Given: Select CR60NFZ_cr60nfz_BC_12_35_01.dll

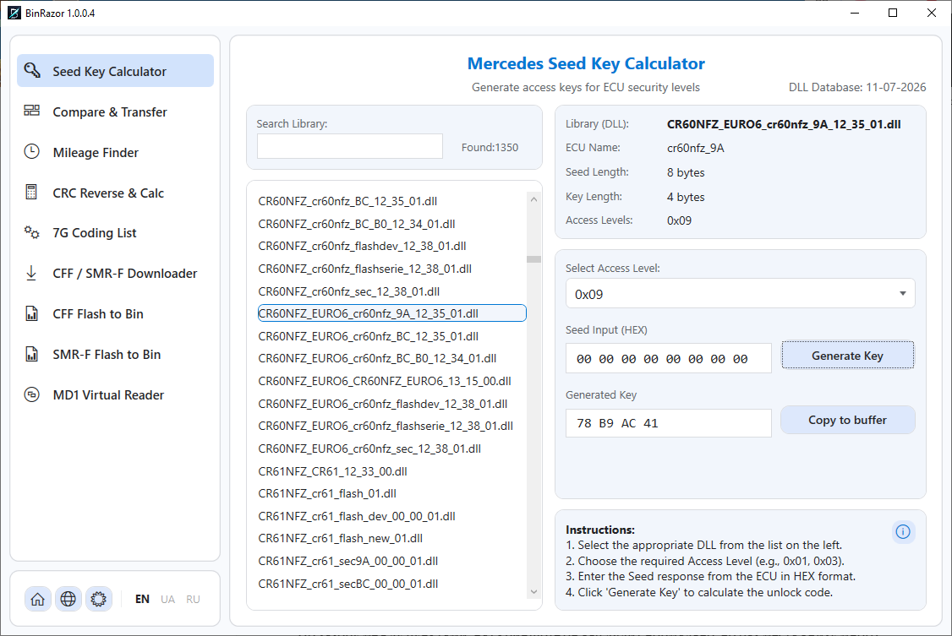Looking at the screenshot, I should pyautogui.click(x=392, y=201).
